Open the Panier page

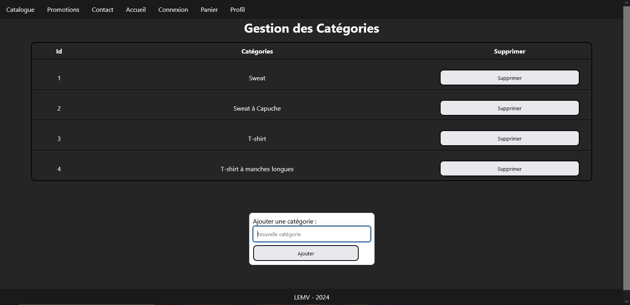(209, 9)
